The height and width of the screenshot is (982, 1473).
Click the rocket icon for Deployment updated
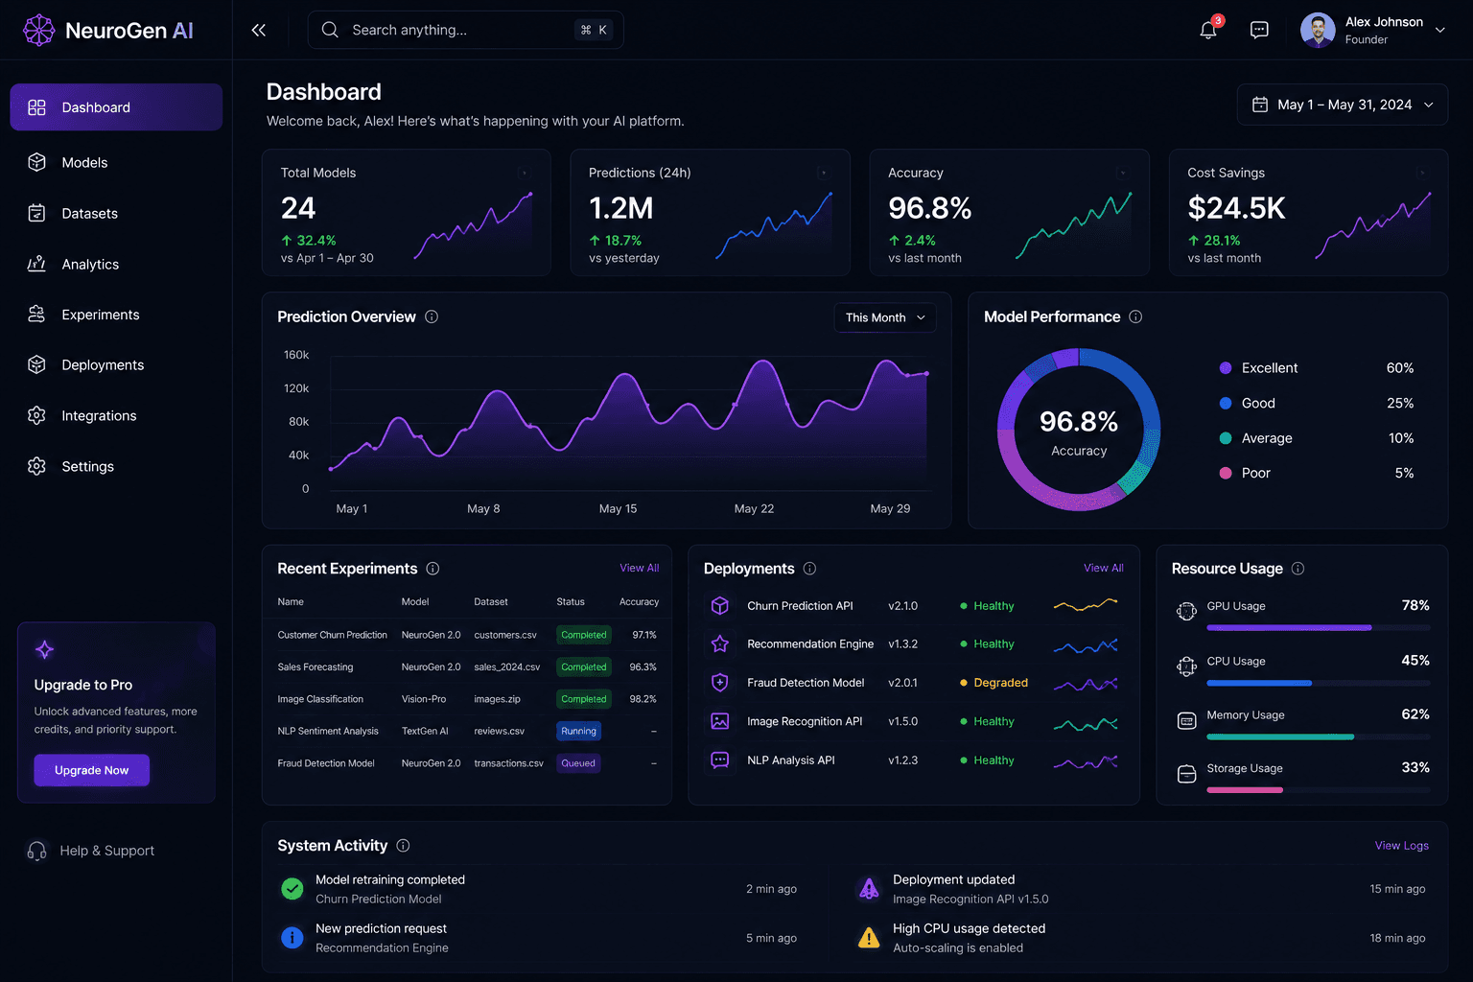[869, 889]
